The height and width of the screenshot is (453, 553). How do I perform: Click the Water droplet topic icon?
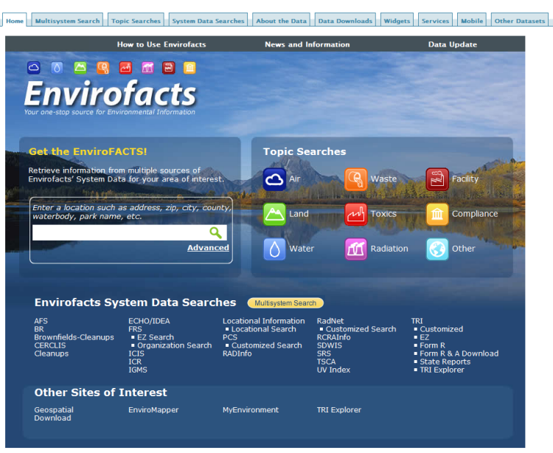pos(274,249)
